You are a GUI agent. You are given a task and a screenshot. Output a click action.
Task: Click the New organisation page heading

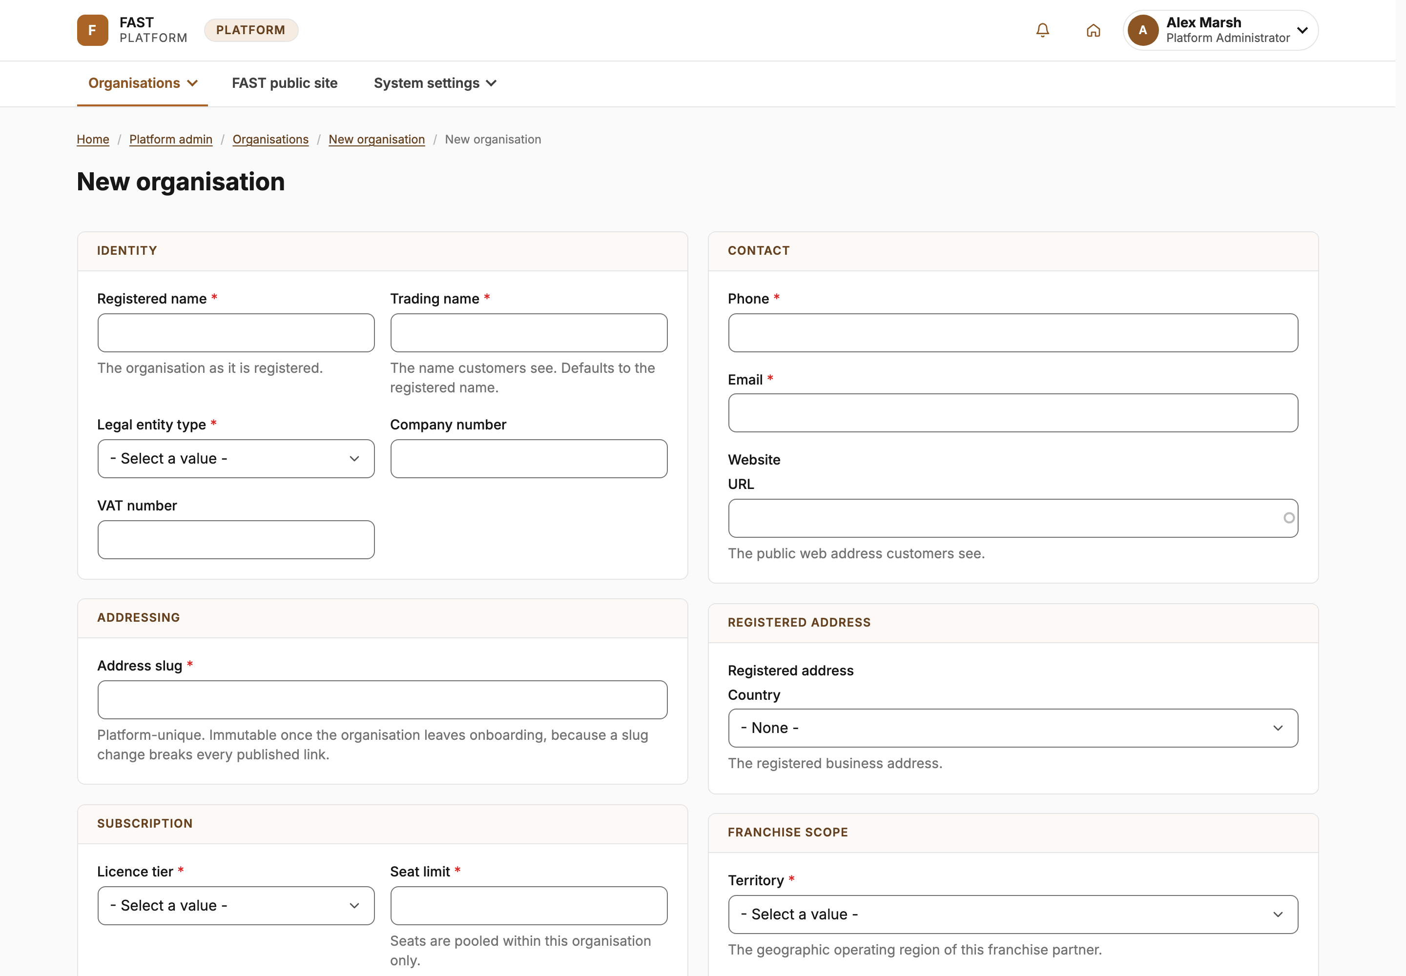[x=181, y=182]
